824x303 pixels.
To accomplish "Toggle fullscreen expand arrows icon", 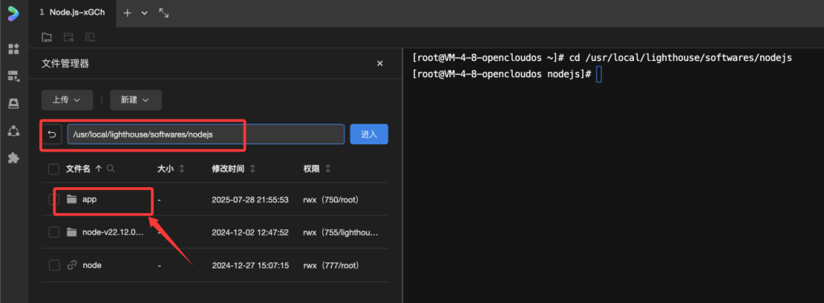I will pos(164,13).
